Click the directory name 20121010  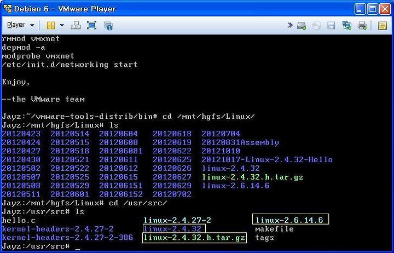[x=221, y=151]
